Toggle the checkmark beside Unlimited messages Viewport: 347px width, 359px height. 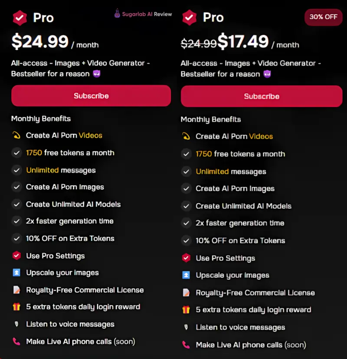pos(16,170)
